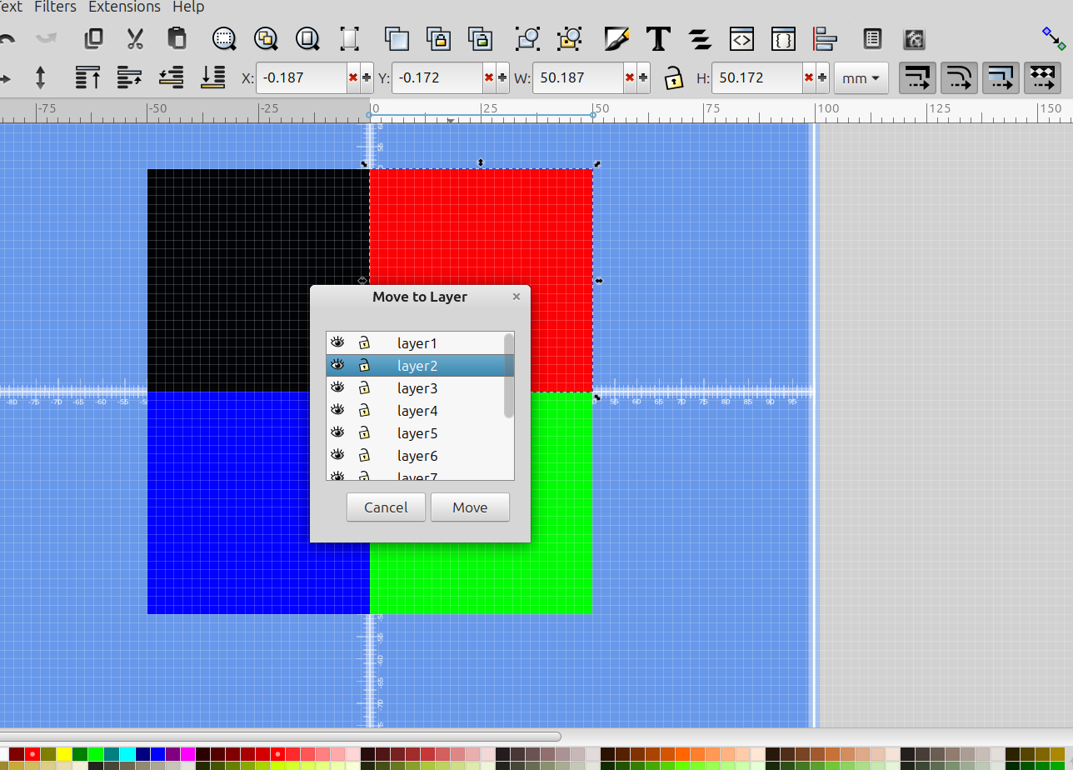Image resolution: width=1073 pixels, height=770 pixels.
Task: Pick the yellow swatch in palette
Action: tap(63, 754)
